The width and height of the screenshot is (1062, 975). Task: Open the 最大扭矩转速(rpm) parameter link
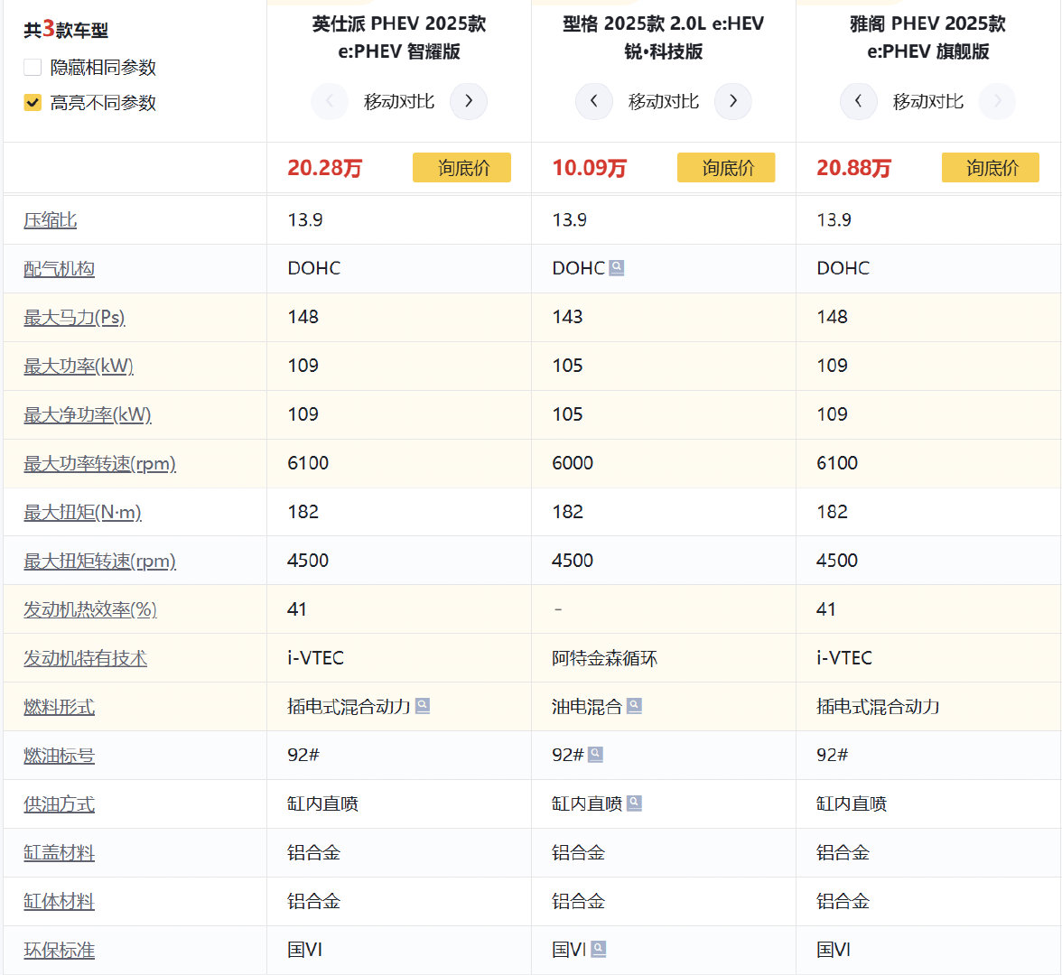click(x=99, y=562)
